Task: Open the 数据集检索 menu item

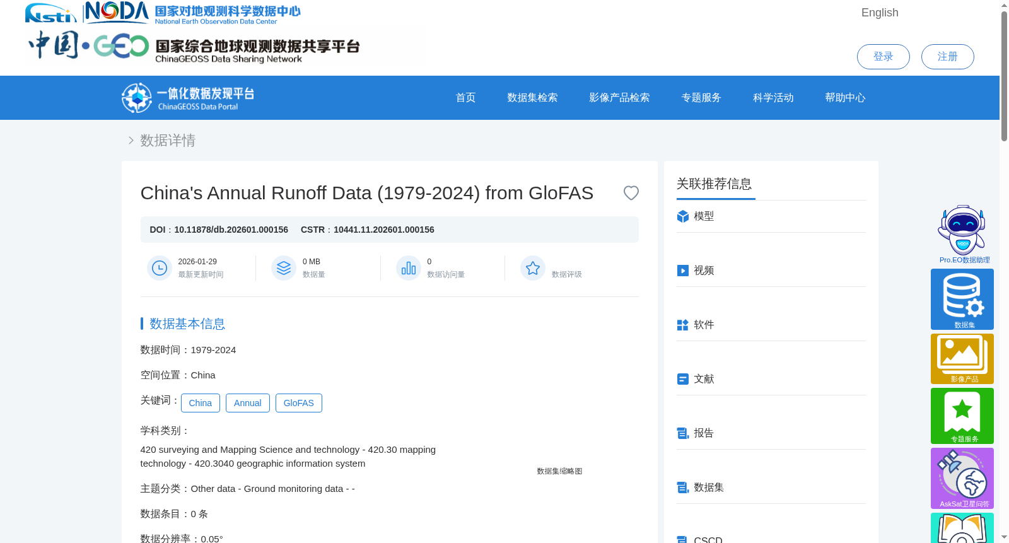Action: pos(532,98)
